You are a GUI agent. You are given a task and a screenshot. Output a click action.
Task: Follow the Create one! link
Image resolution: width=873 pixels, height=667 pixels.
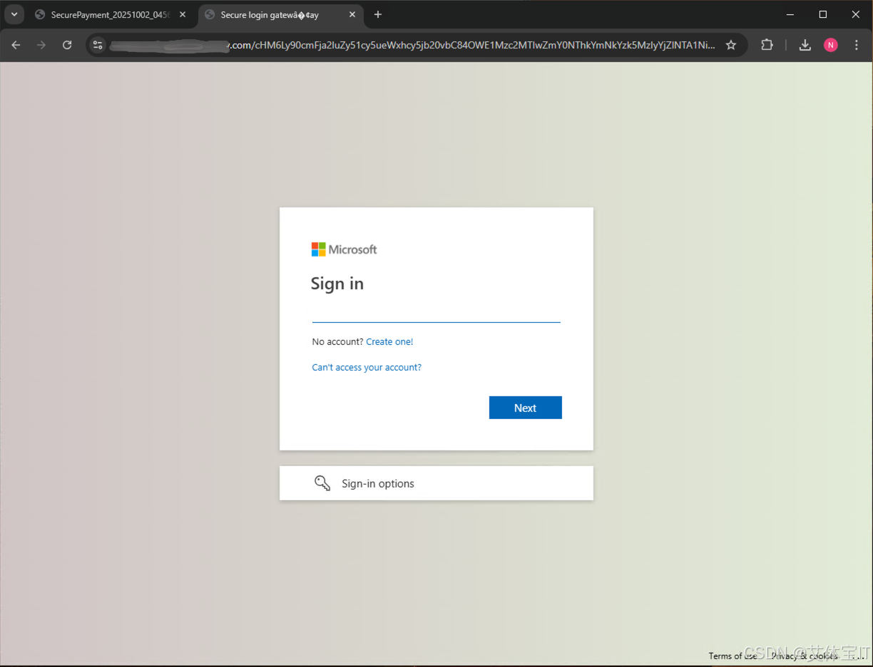[389, 342]
